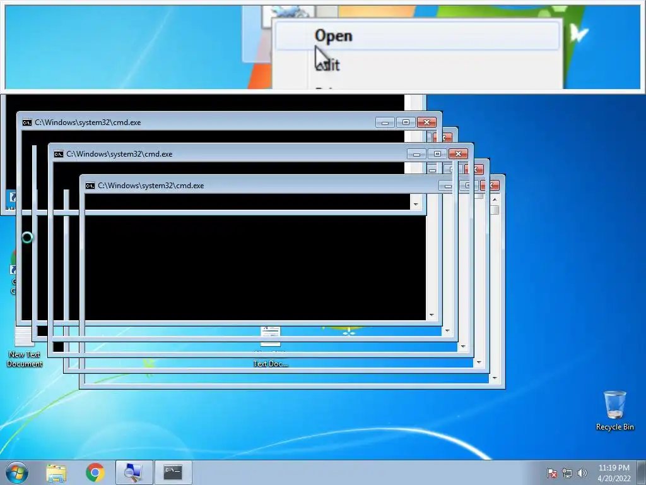Click the frontmost cmd window scrollbar down arrow
This screenshot has width=646, height=485.
tap(495, 378)
